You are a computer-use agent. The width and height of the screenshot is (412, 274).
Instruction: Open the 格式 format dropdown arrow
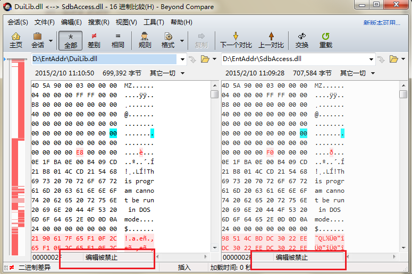click(x=182, y=40)
